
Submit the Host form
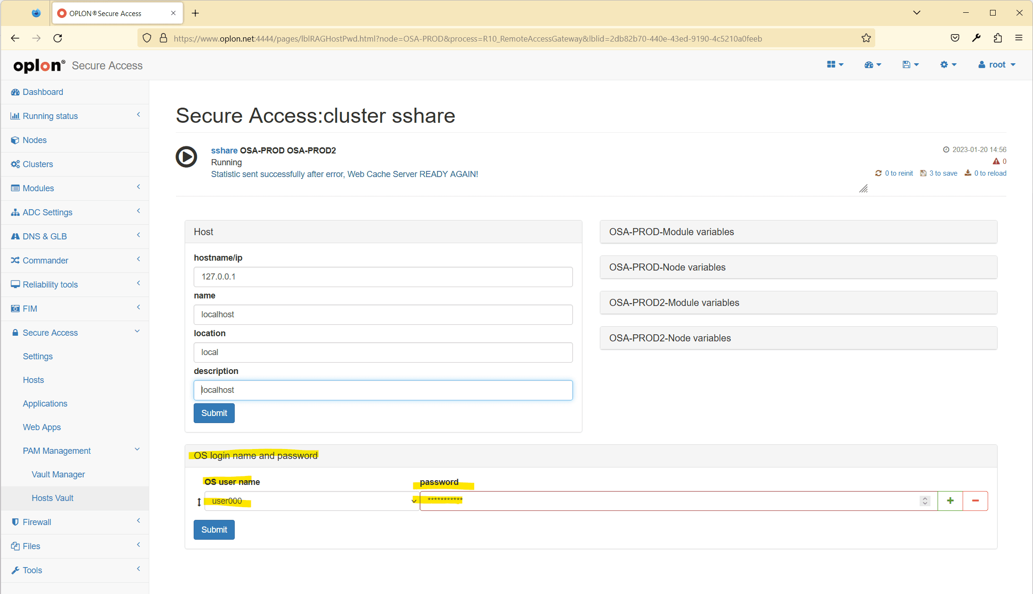tap(214, 413)
